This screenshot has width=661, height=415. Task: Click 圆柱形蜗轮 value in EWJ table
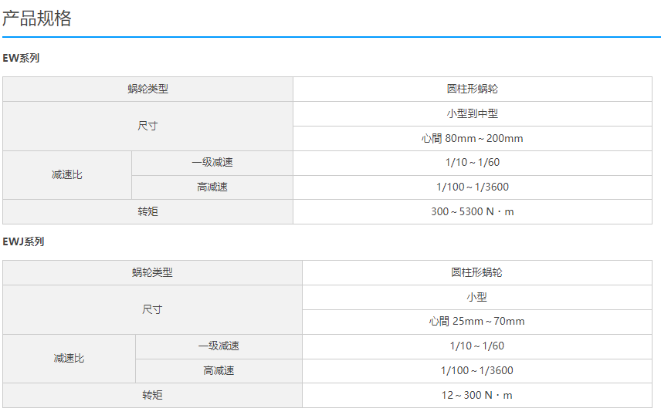coord(477,272)
